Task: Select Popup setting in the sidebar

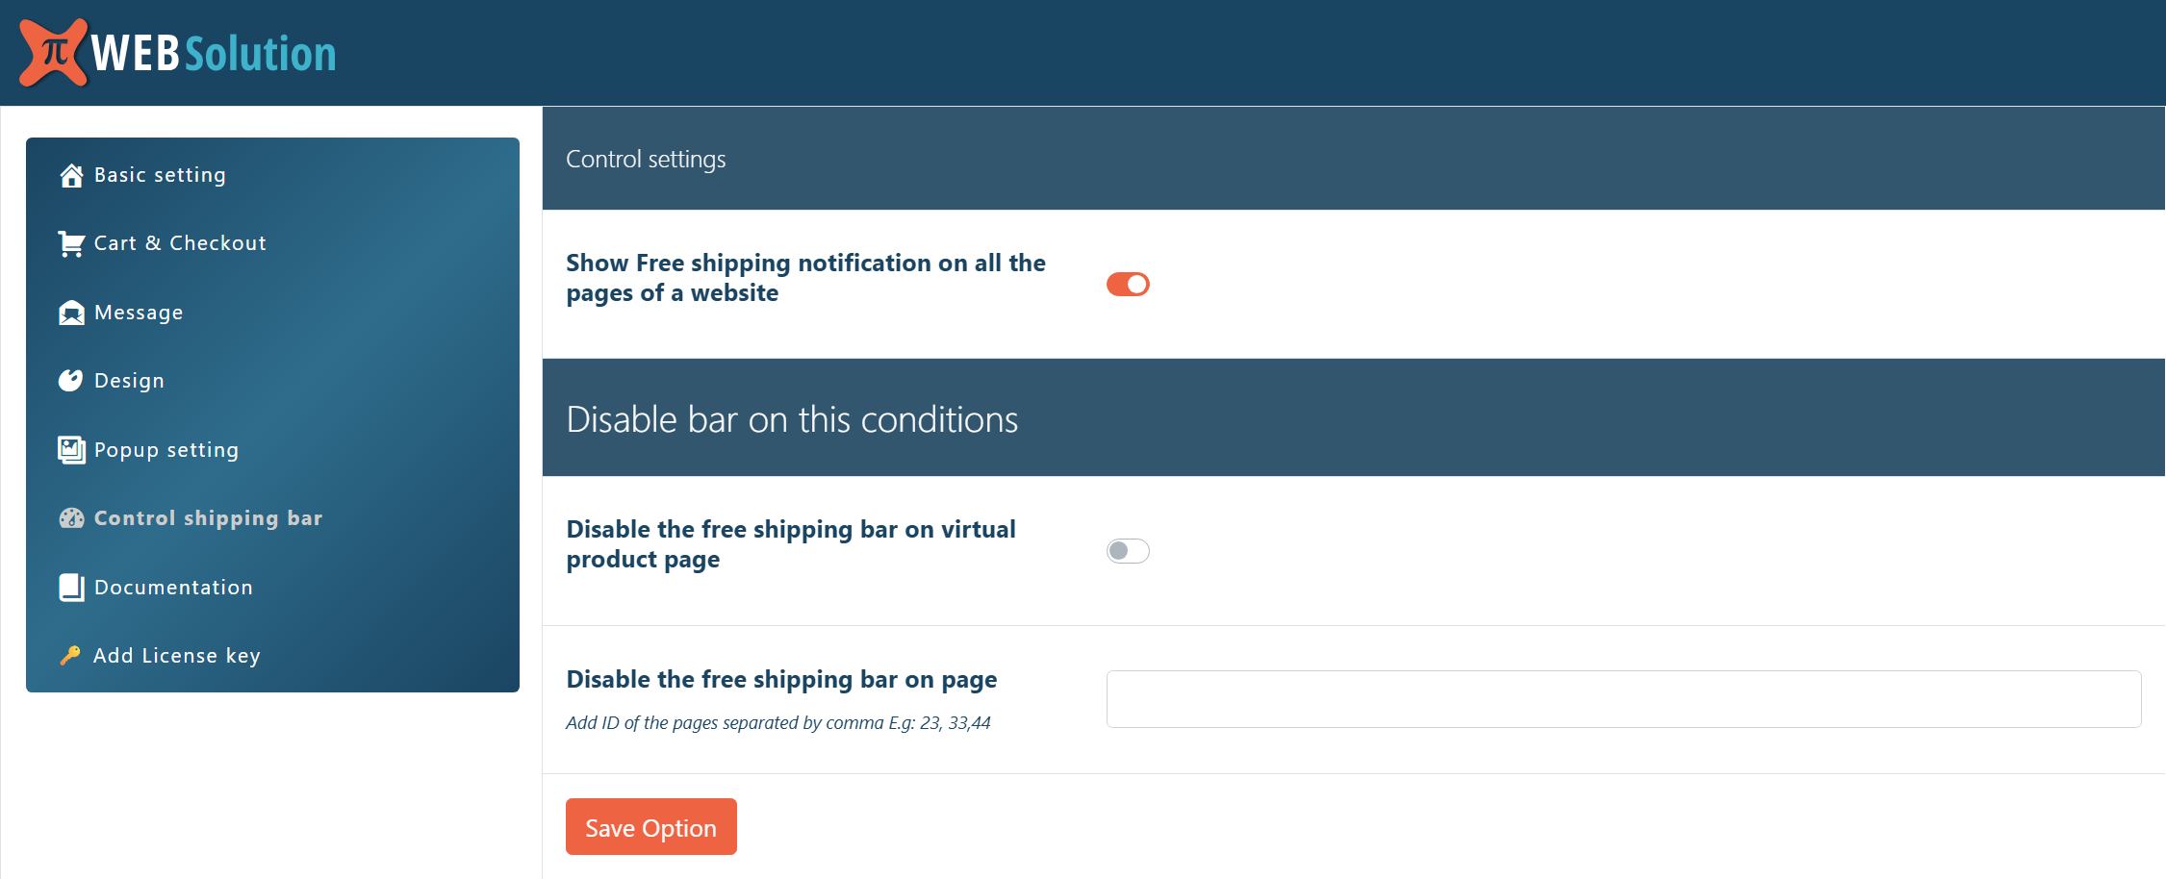Action: point(166,450)
